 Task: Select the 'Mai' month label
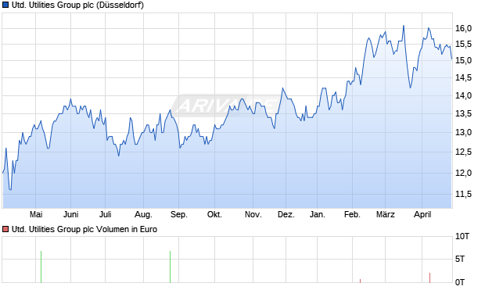click(x=36, y=214)
